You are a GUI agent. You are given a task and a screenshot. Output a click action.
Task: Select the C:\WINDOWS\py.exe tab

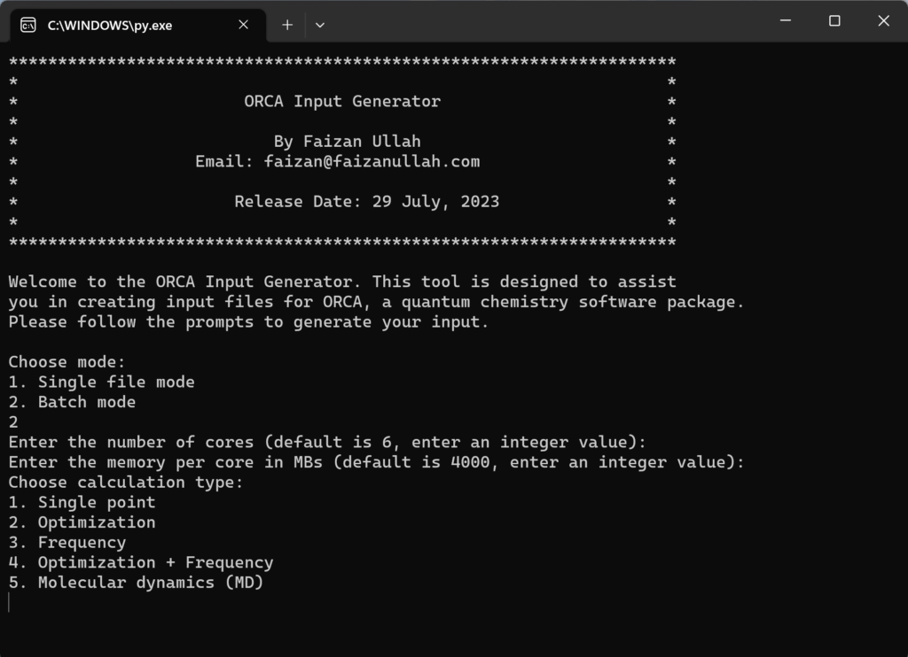(x=124, y=25)
